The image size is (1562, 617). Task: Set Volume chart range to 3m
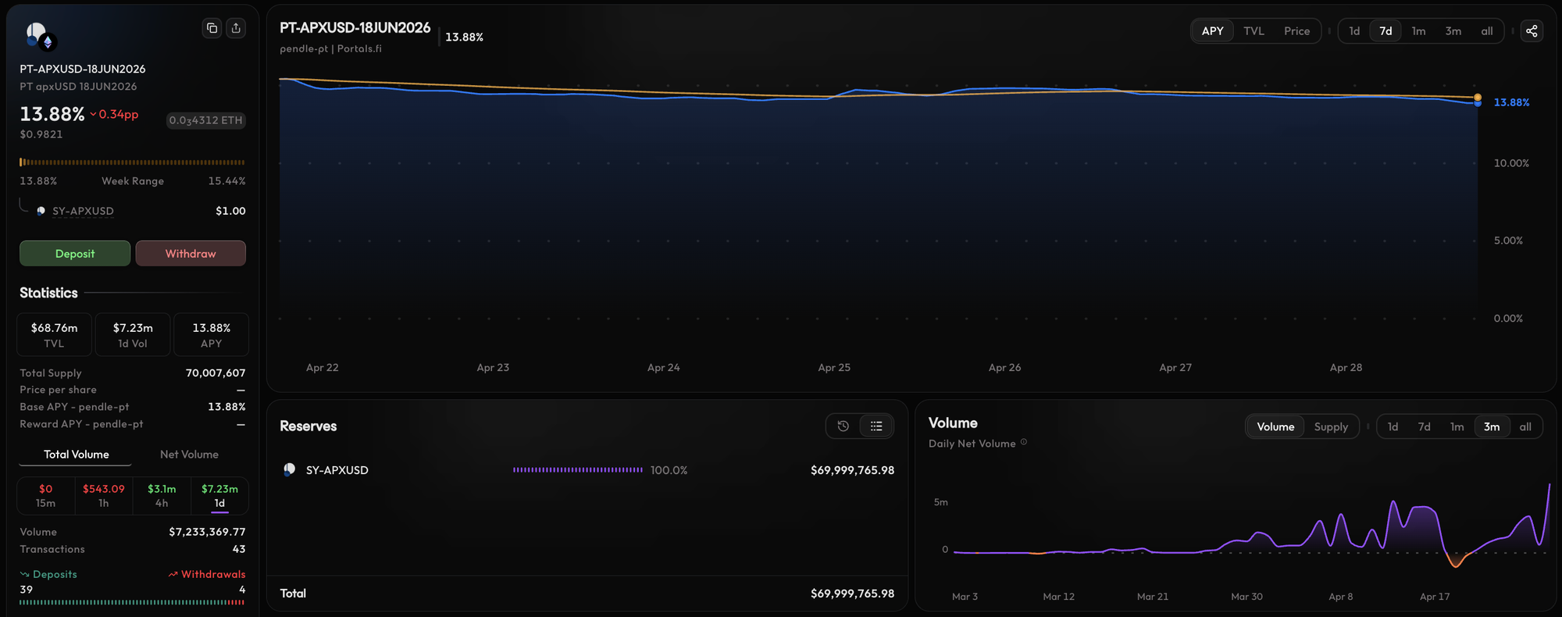click(1492, 426)
